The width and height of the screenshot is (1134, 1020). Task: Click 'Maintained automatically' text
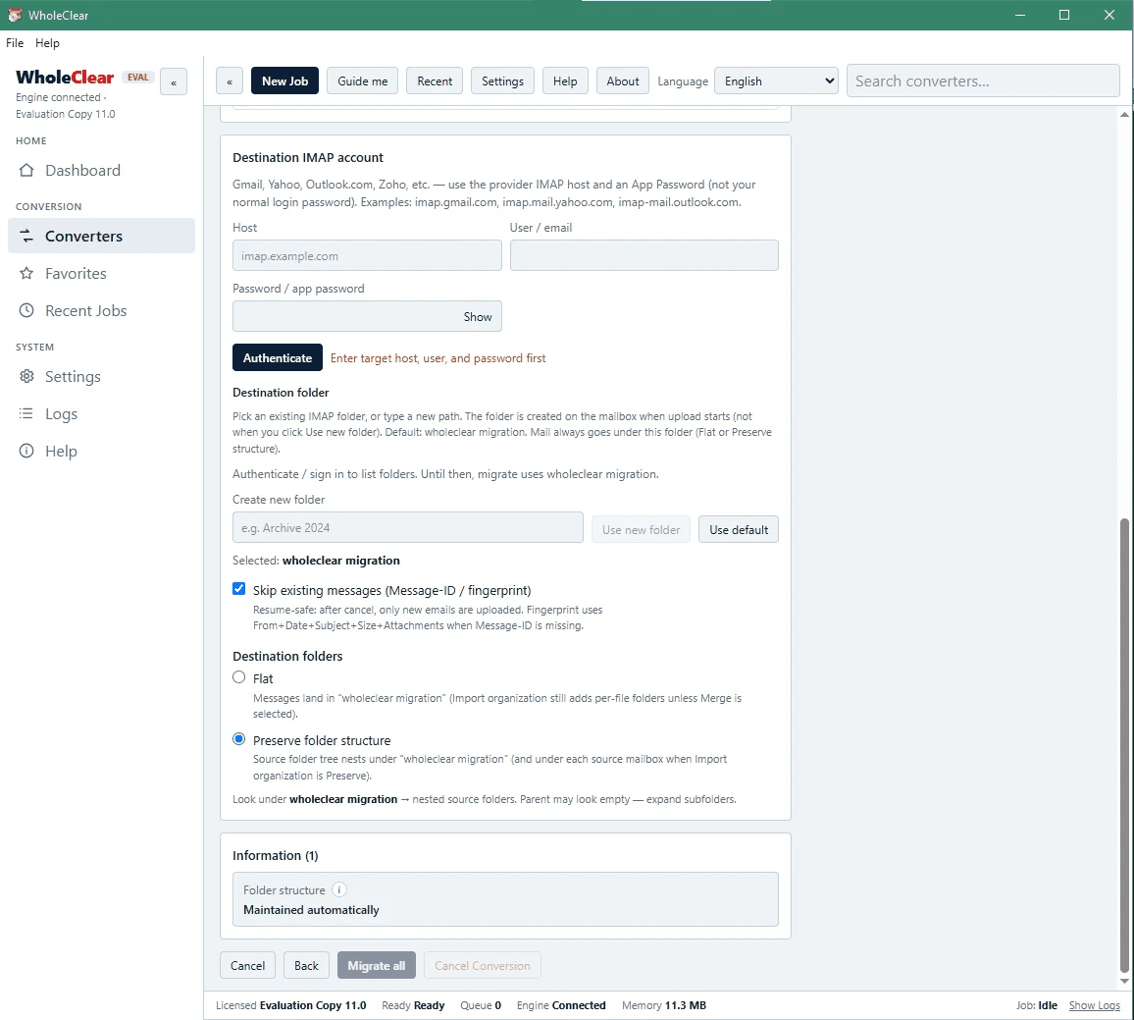(311, 910)
